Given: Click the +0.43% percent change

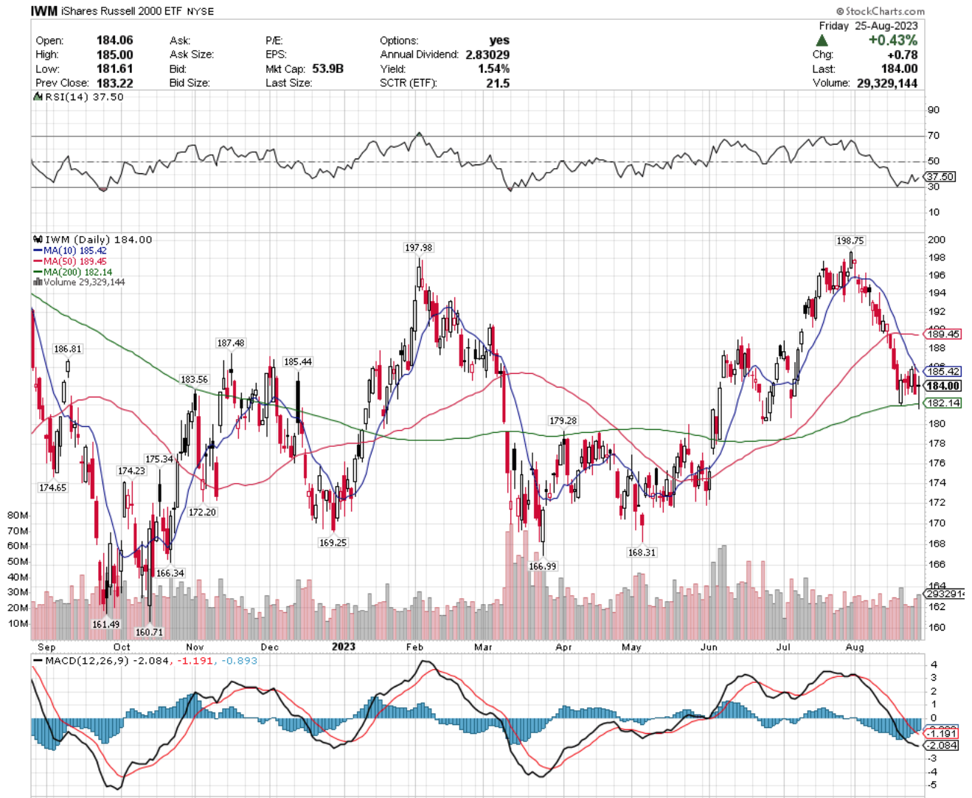Looking at the screenshot, I should [893, 41].
